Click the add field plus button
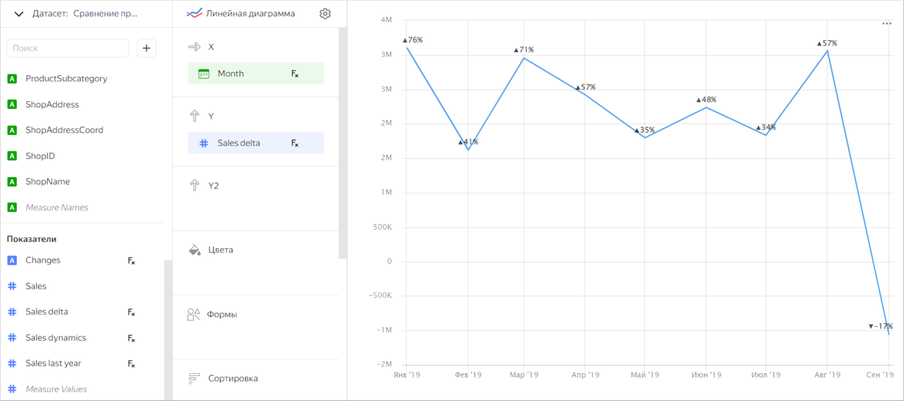The width and height of the screenshot is (904, 401). coord(147,48)
